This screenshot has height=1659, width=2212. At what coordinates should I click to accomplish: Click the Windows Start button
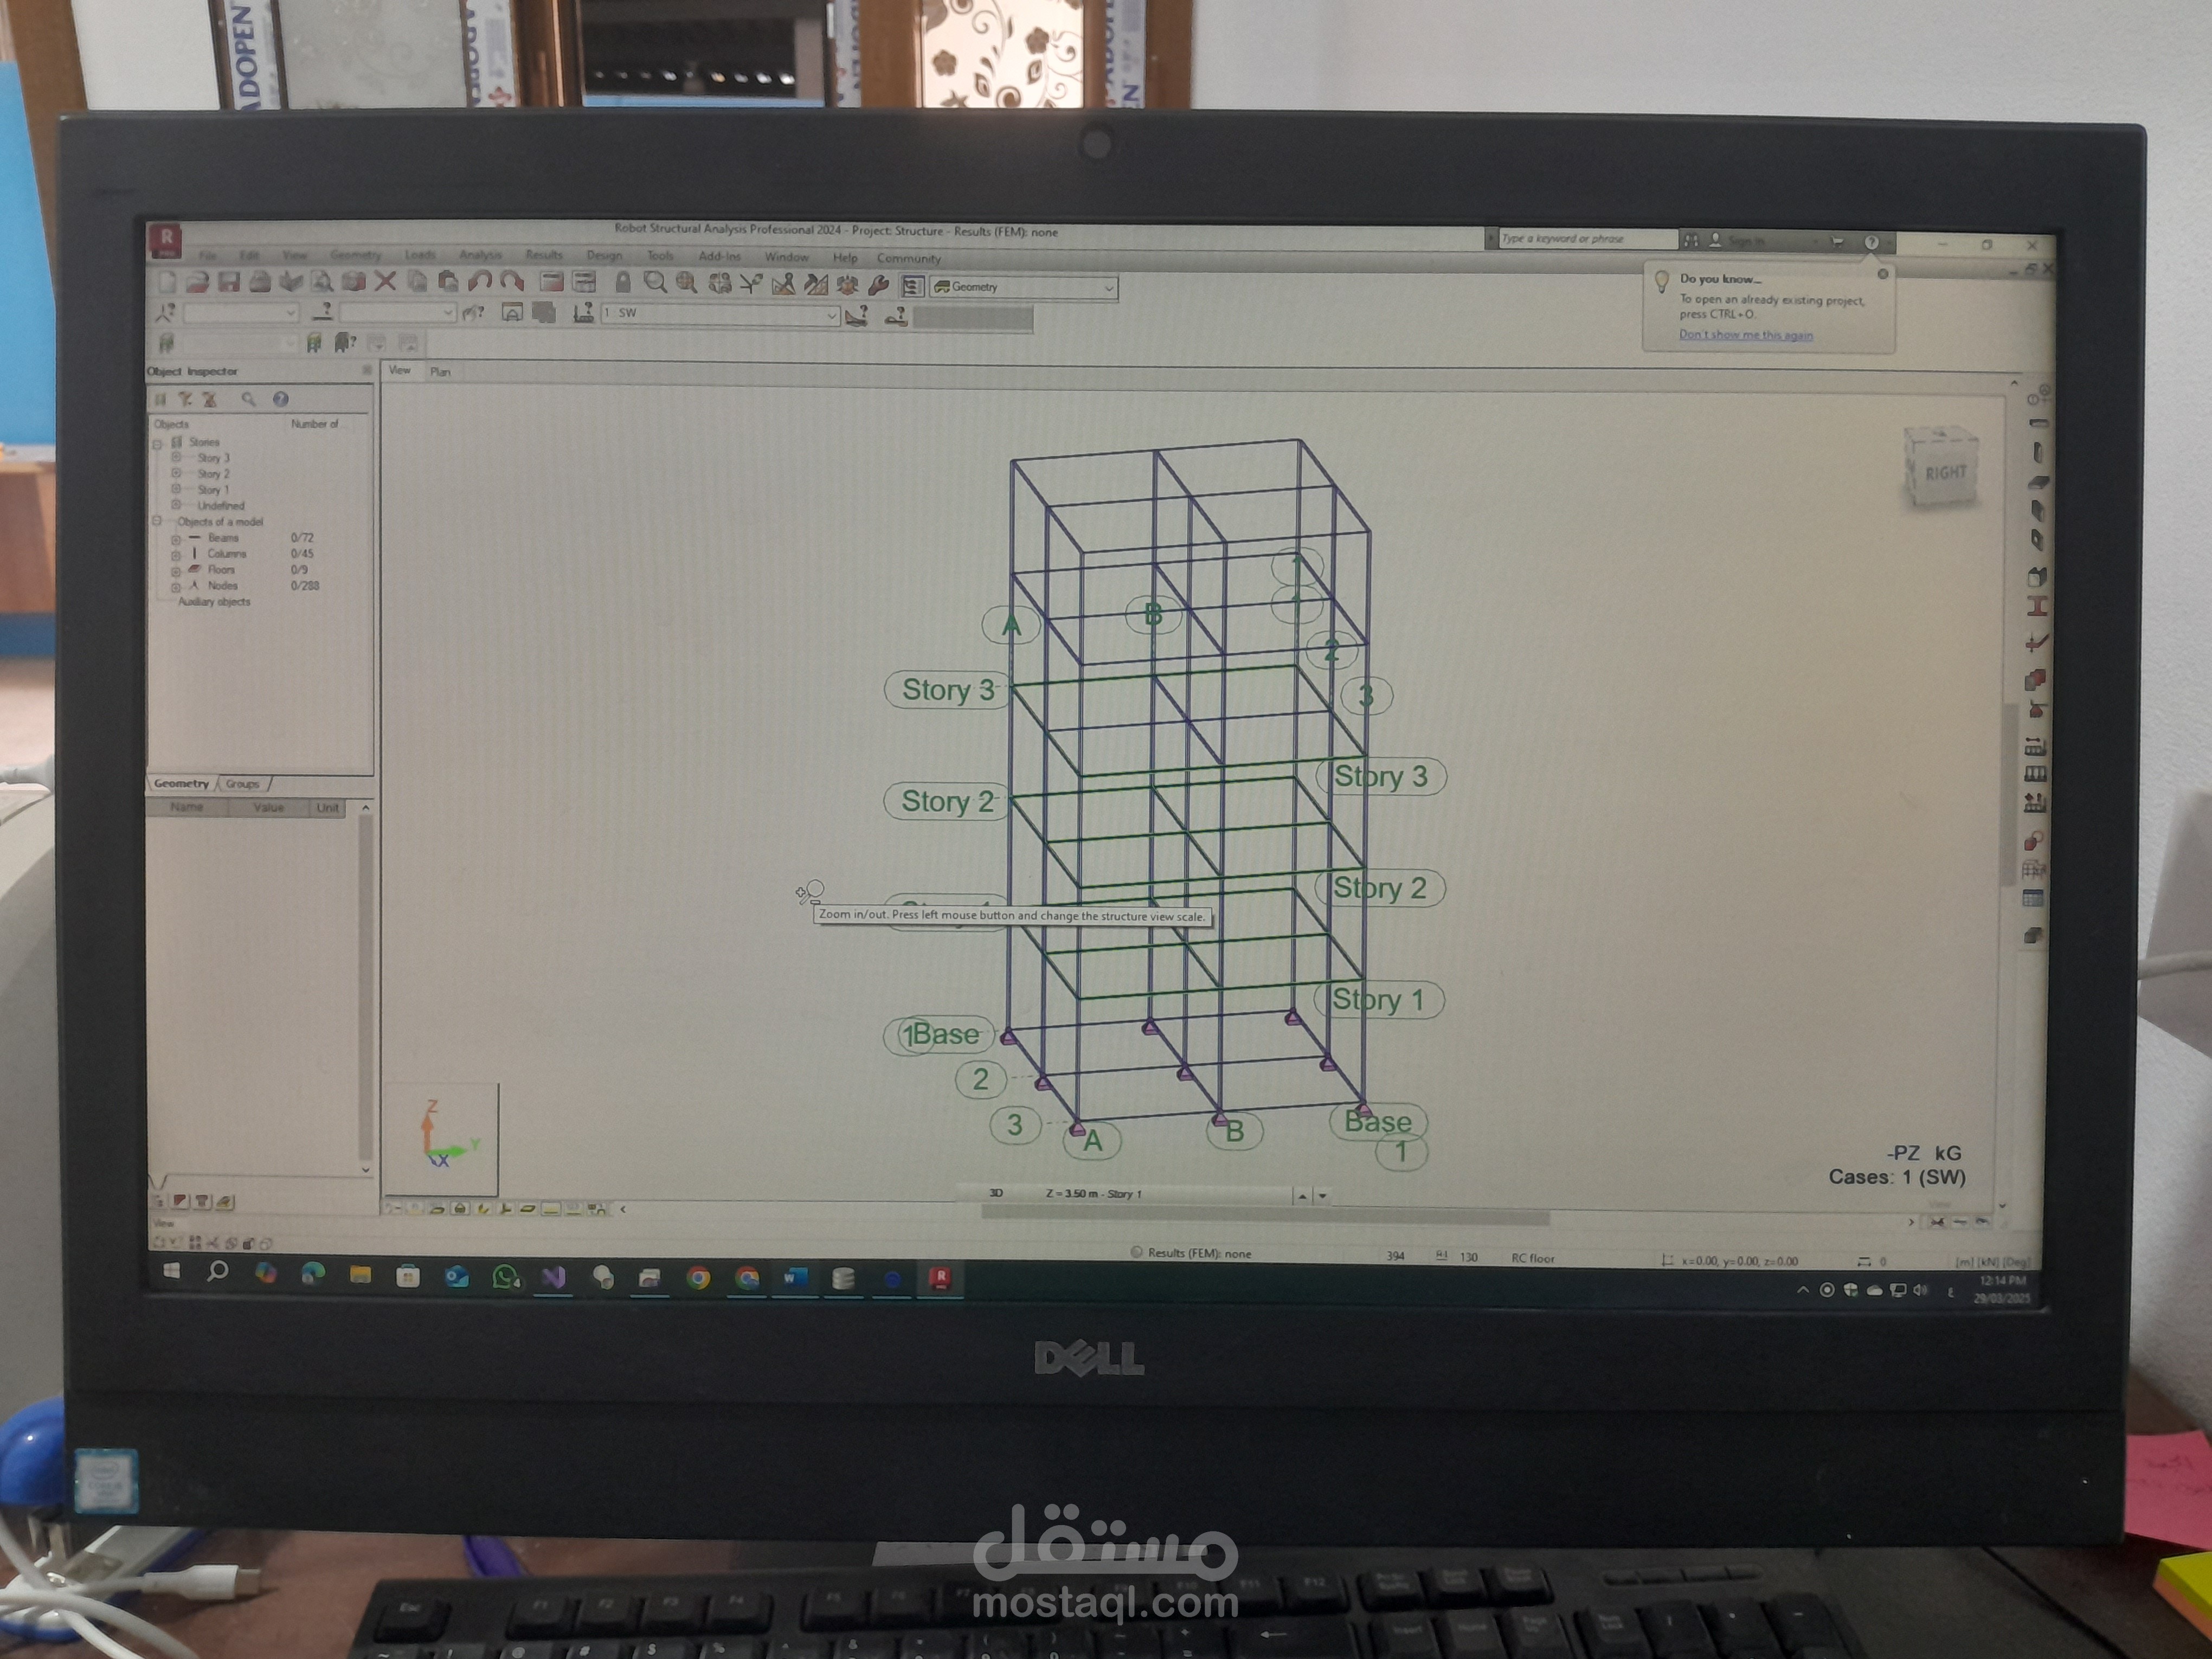tap(171, 1271)
